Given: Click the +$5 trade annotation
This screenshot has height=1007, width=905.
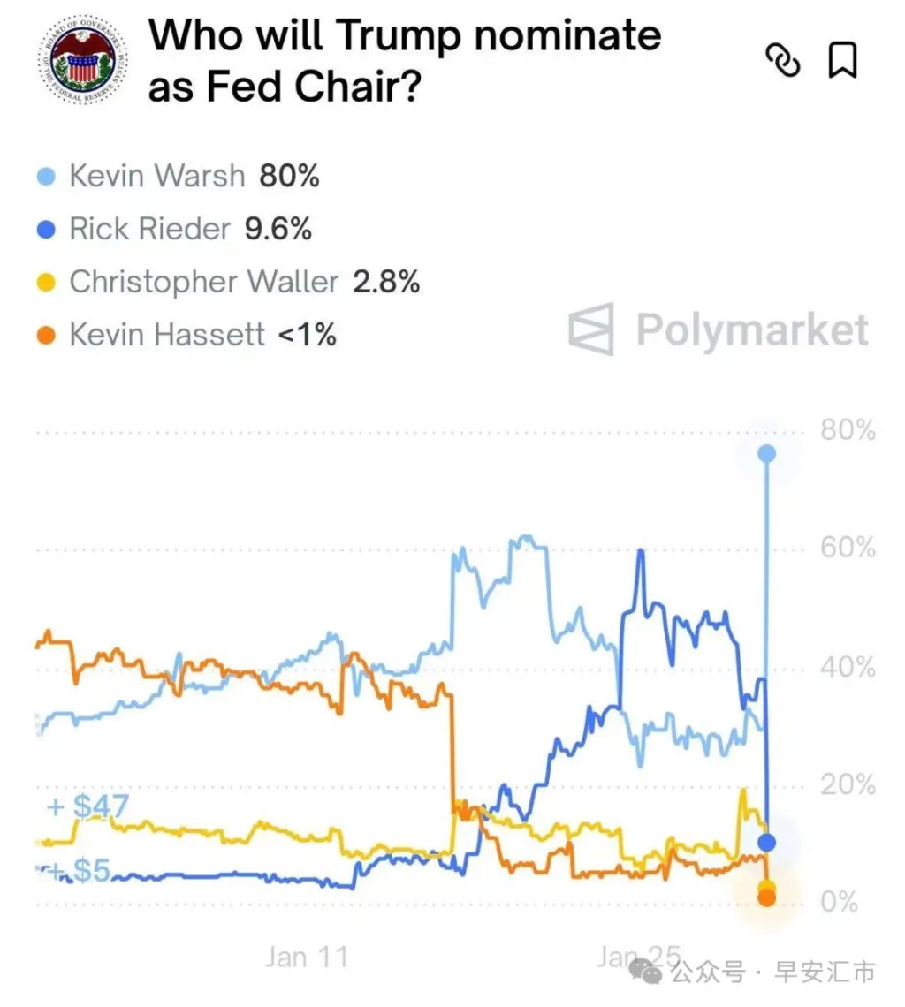Looking at the screenshot, I should pos(78,872).
